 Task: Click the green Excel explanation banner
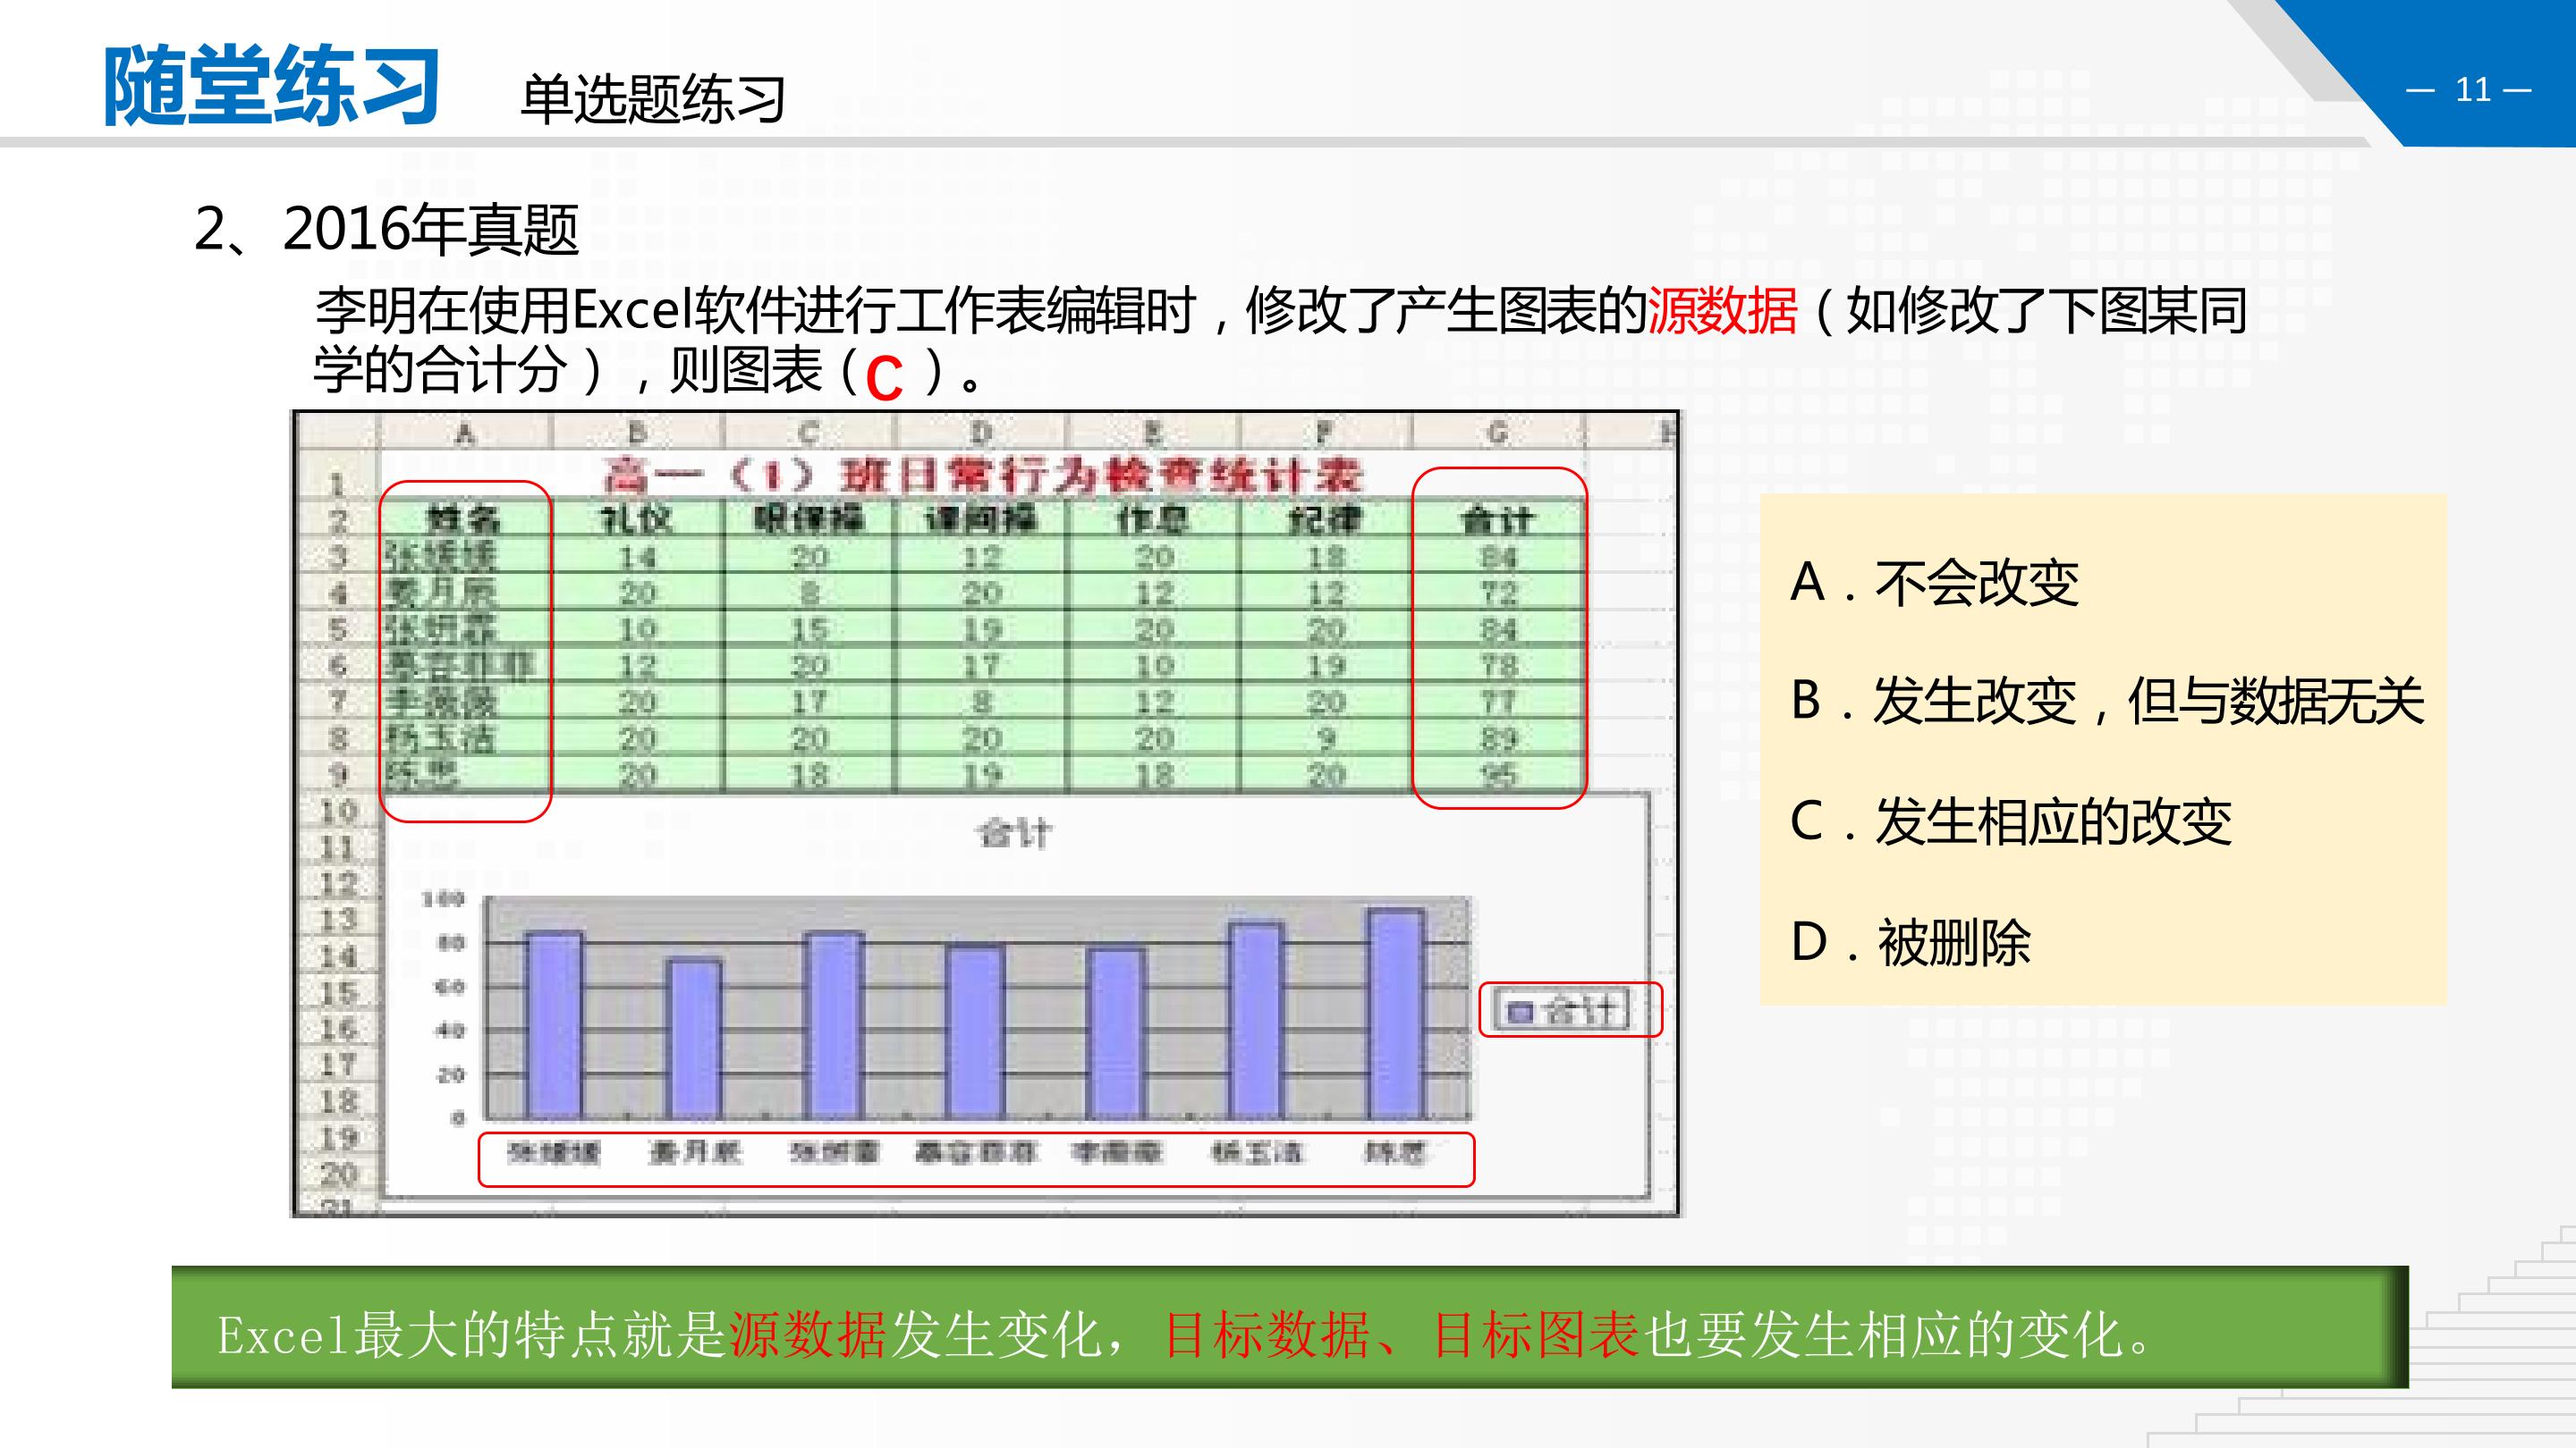(x=1289, y=1327)
